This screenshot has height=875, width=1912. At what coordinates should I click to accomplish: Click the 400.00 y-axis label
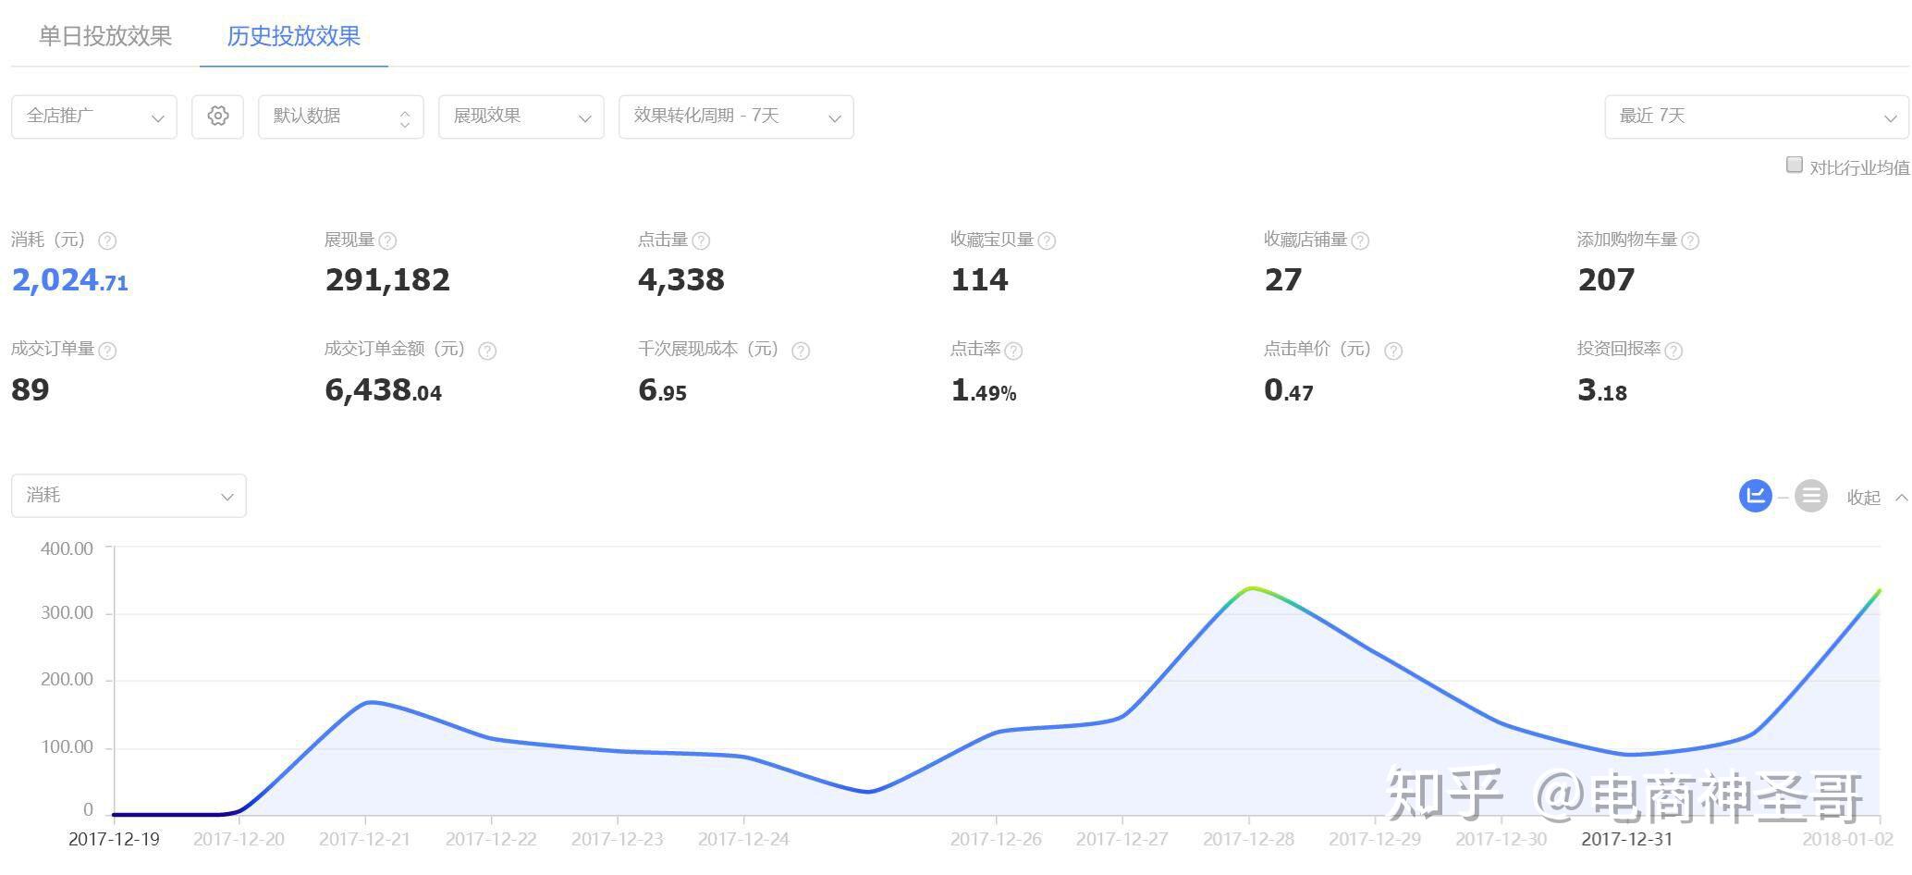67,548
